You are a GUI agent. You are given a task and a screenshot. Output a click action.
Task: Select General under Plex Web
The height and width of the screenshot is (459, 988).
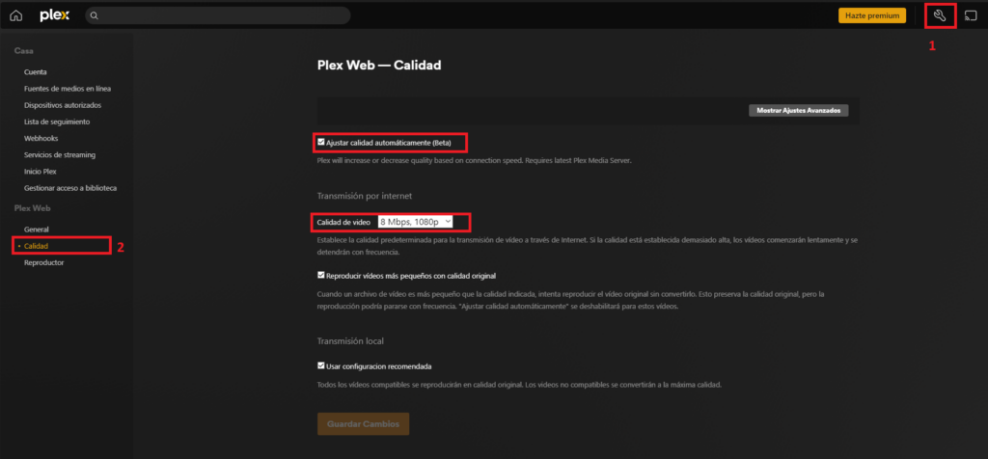(x=37, y=229)
